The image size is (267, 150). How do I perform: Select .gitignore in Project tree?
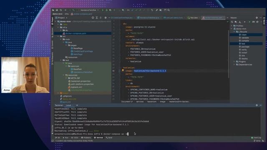coord(67,96)
